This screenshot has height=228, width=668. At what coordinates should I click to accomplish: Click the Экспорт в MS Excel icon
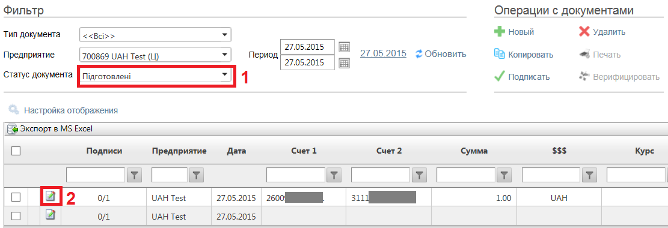coord(13,128)
